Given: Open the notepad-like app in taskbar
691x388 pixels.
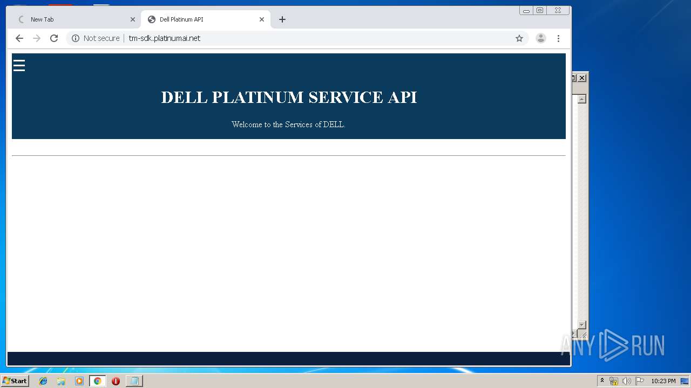Looking at the screenshot, I should [x=134, y=381].
